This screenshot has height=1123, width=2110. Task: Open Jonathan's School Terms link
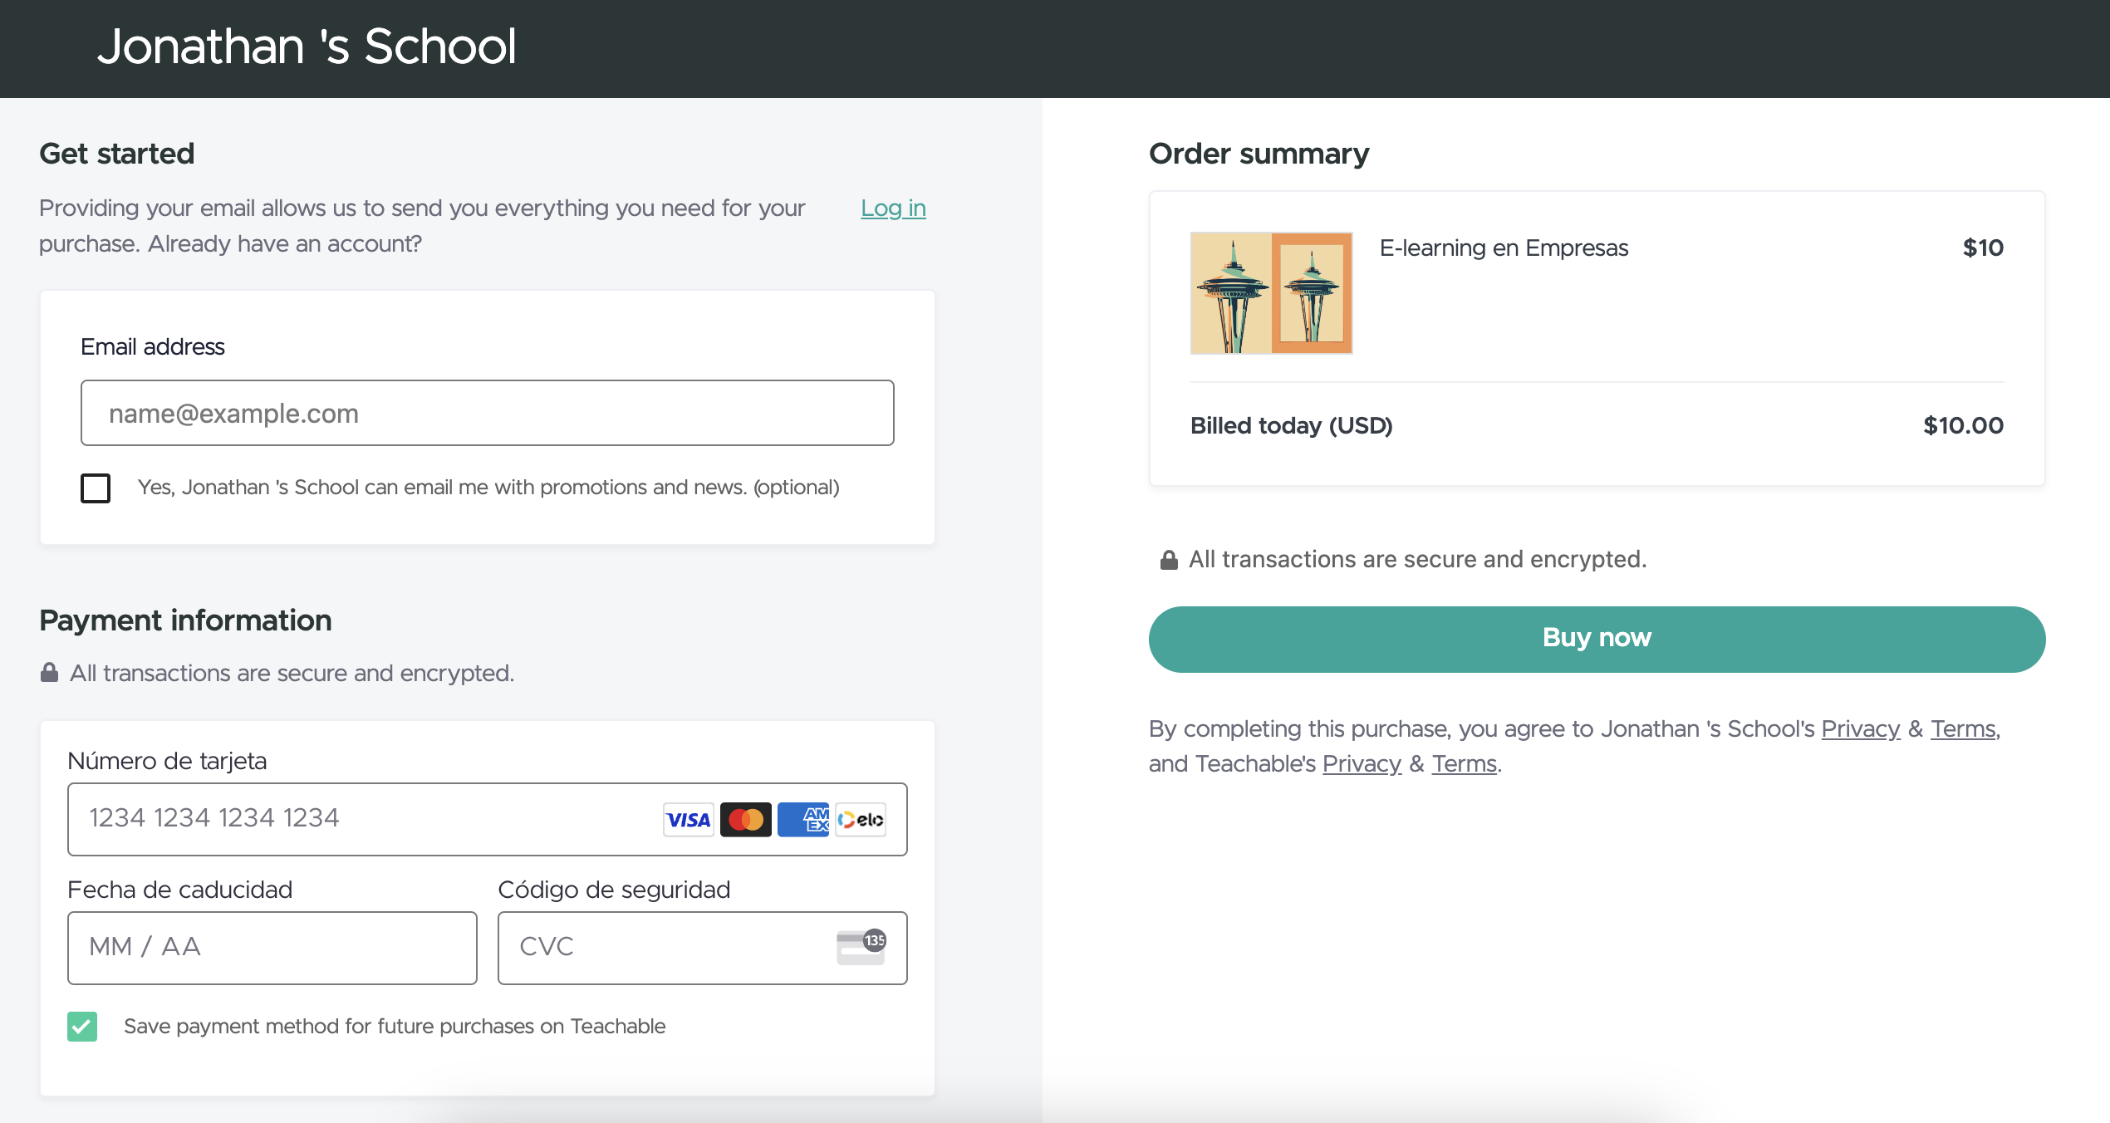[1962, 728]
